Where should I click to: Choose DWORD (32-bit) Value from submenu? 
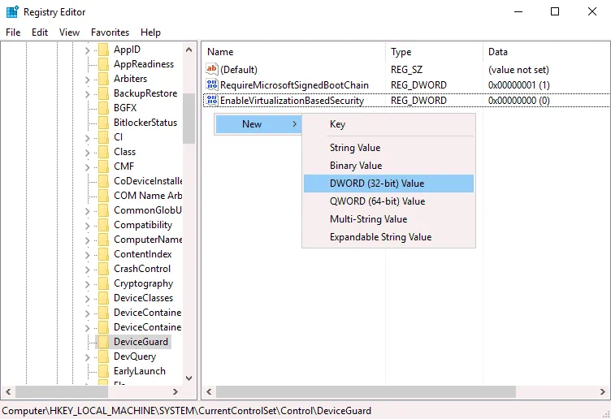click(377, 184)
